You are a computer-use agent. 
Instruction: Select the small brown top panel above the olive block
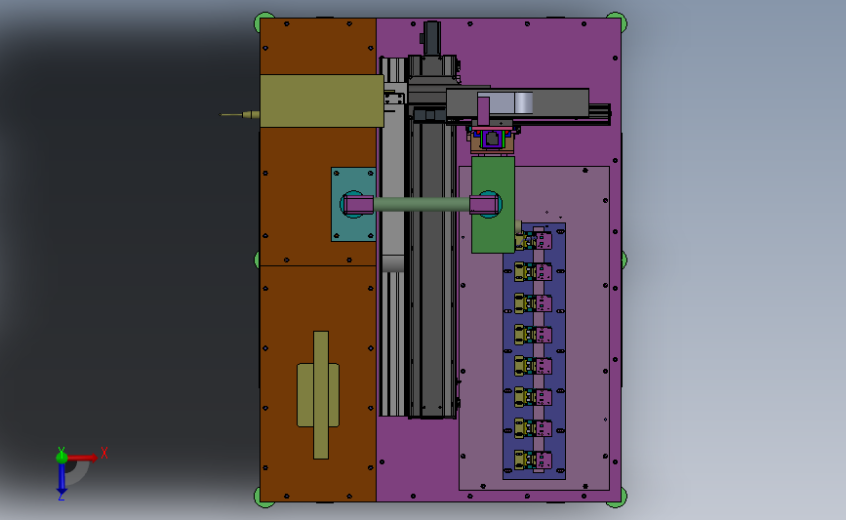pyautogui.click(x=318, y=47)
